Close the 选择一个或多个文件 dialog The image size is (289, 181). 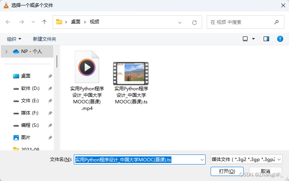(283, 5)
